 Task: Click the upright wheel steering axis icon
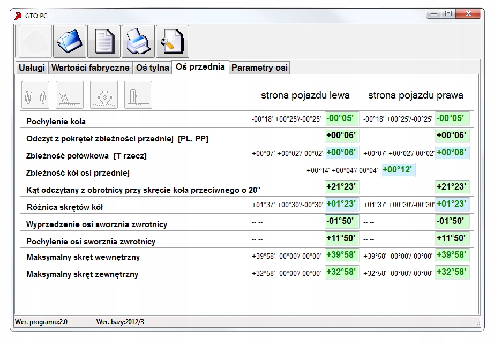tap(138, 95)
